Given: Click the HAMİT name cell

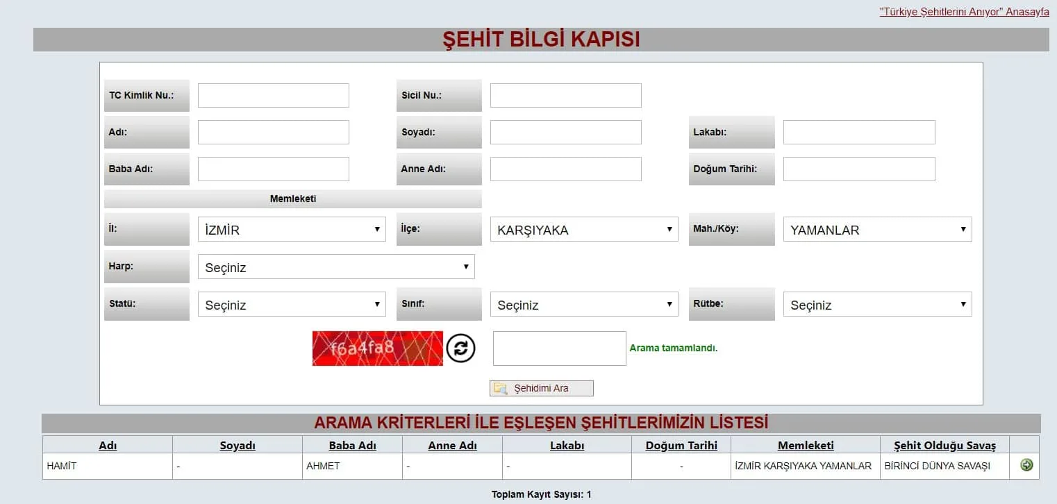Looking at the screenshot, I should (108, 466).
